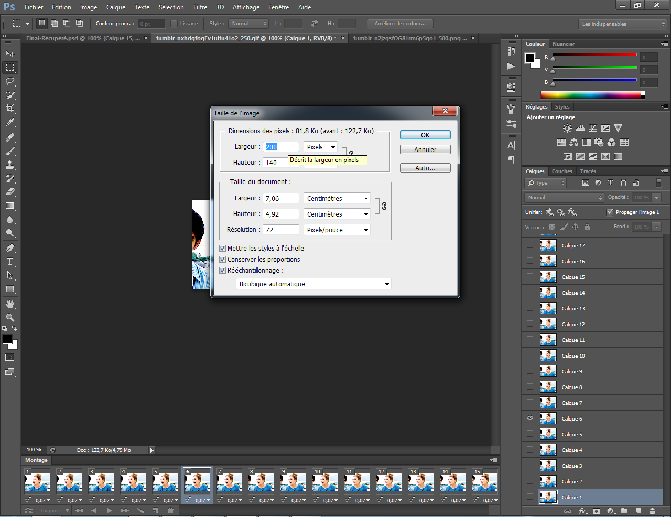Show the Calque 9 layer

(530, 371)
